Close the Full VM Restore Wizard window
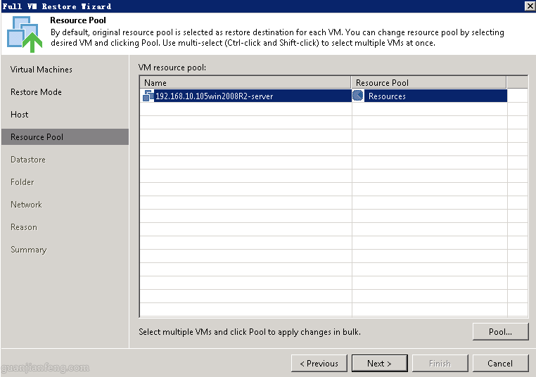 click(530, 6)
